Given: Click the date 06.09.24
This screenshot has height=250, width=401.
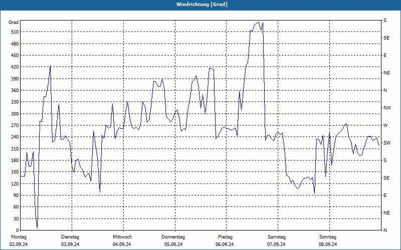Looking at the screenshot, I should pyautogui.click(x=225, y=244).
